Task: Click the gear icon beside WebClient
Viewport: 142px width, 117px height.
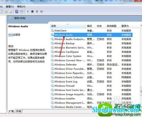Action: [52, 30]
